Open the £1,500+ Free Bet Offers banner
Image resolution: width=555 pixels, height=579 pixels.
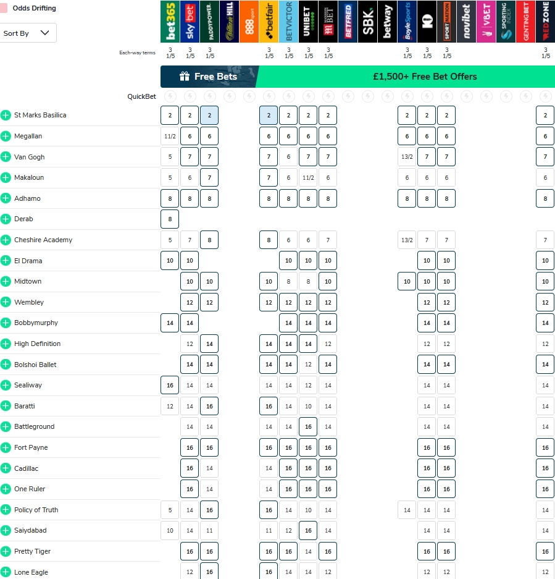[425, 77]
